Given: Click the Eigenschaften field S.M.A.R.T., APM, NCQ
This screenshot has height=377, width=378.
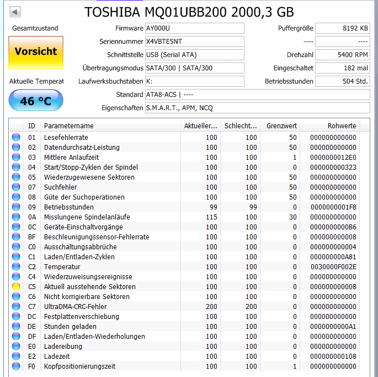Looking at the screenshot, I should tap(258, 108).
